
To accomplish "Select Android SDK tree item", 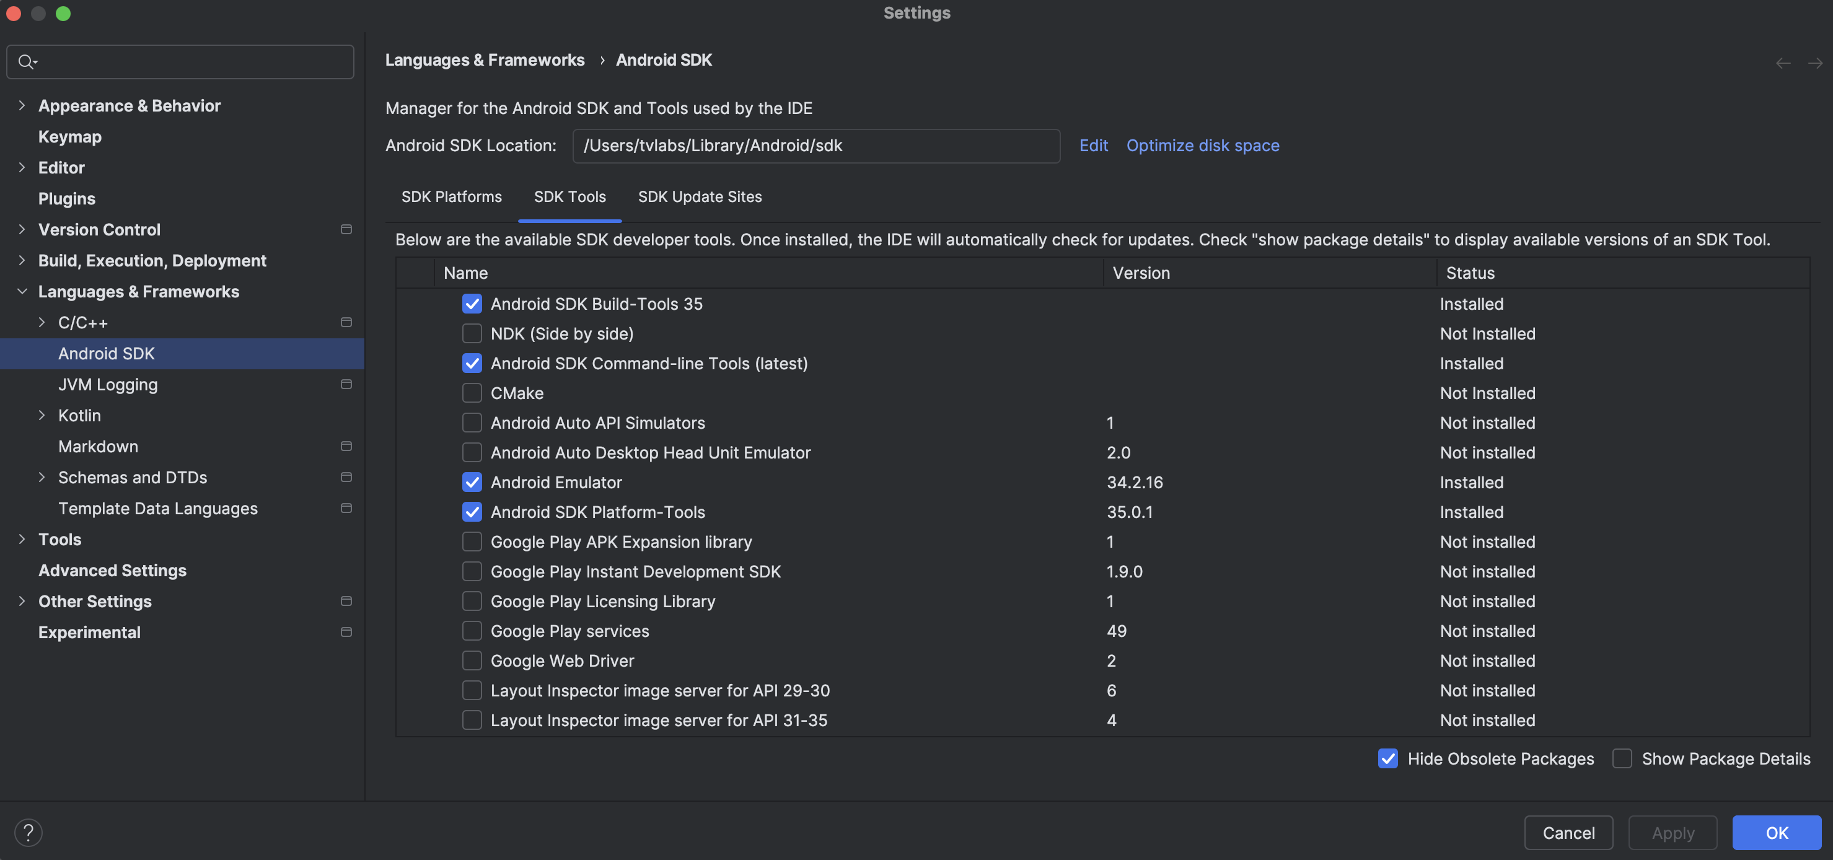I will click(x=105, y=353).
